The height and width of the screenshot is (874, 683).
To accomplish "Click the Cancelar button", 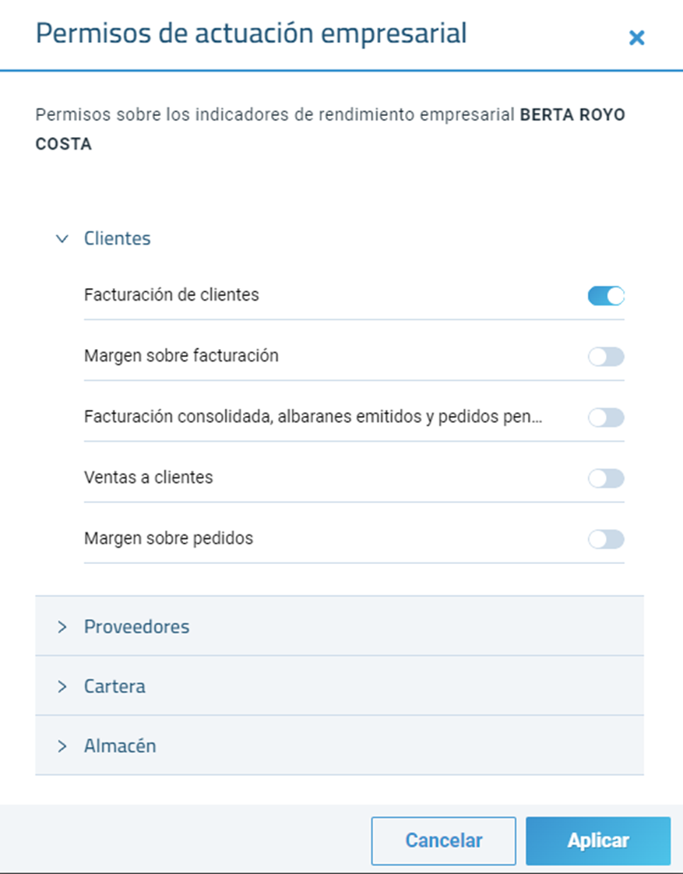I will [443, 841].
